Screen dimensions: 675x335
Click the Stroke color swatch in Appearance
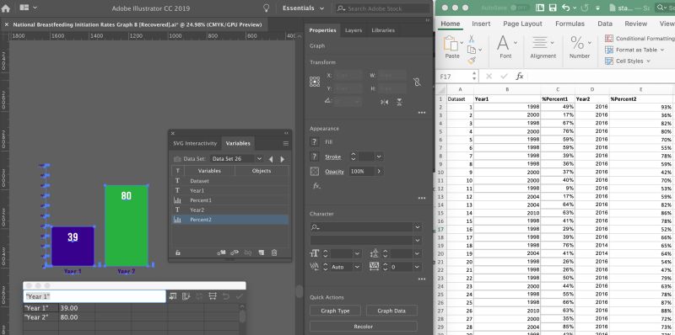(315, 157)
